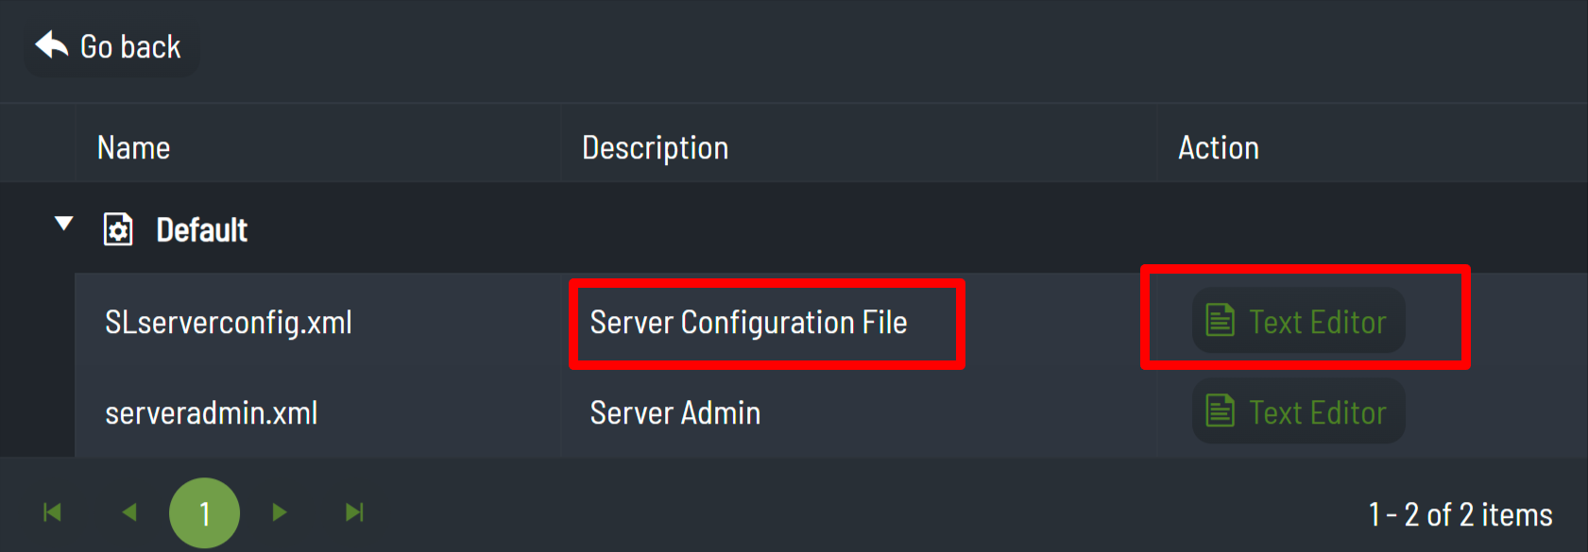1588x552 pixels.
Task: Open Text Editor for SLserverconfig.xml
Action: click(1299, 321)
